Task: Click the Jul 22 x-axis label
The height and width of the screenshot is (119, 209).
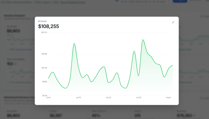Action: coord(108,98)
